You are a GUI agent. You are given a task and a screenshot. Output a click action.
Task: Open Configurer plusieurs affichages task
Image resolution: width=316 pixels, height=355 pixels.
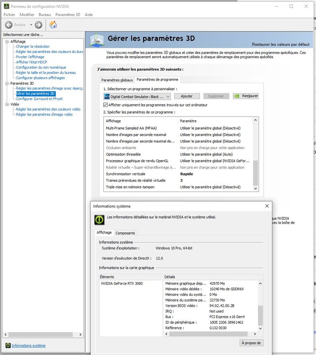click(x=40, y=78)
